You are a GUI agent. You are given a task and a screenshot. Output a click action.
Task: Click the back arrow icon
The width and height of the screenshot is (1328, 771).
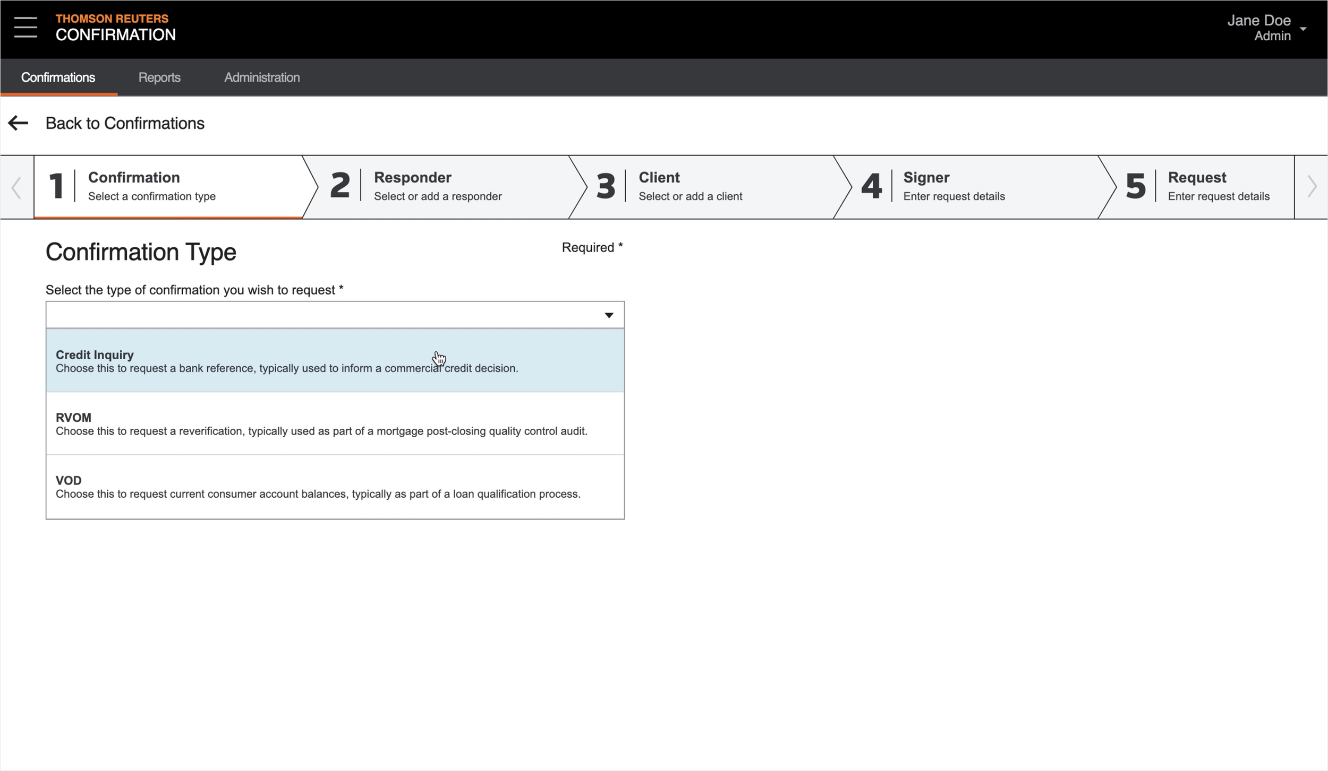(x=18, y=123)
